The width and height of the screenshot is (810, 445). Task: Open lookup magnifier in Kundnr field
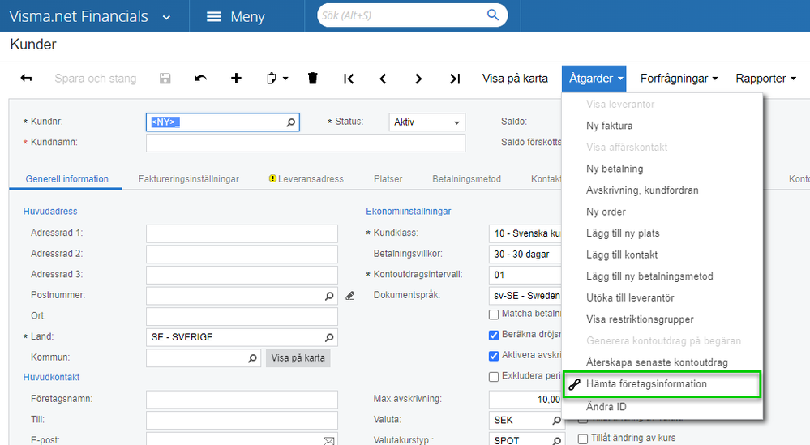291,122
